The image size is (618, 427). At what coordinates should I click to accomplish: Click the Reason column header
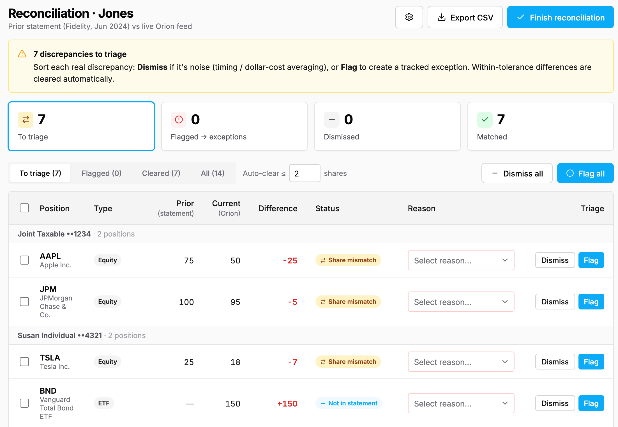point(421,208)
